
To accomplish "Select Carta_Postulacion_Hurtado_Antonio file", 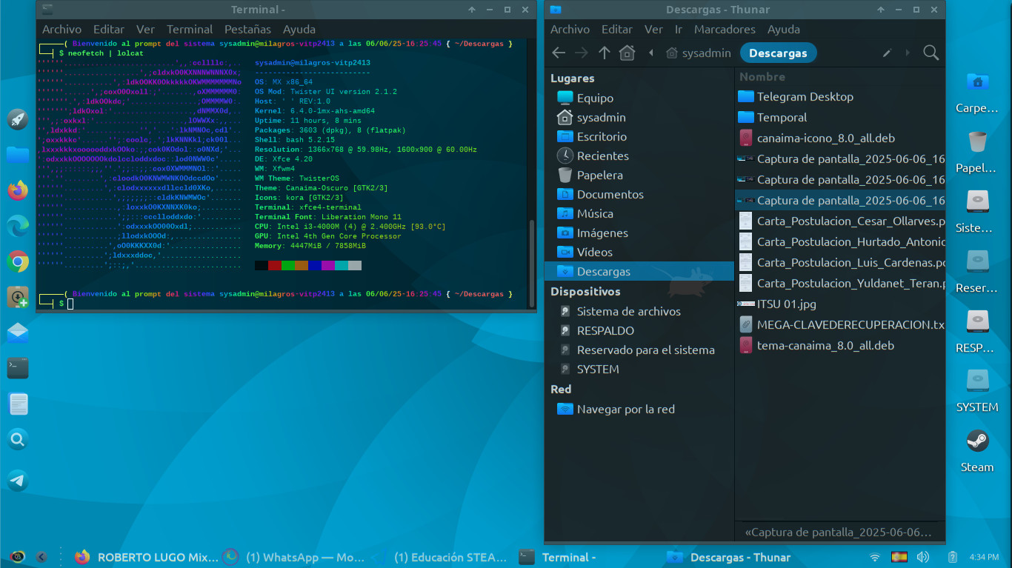I will point(840,241).
